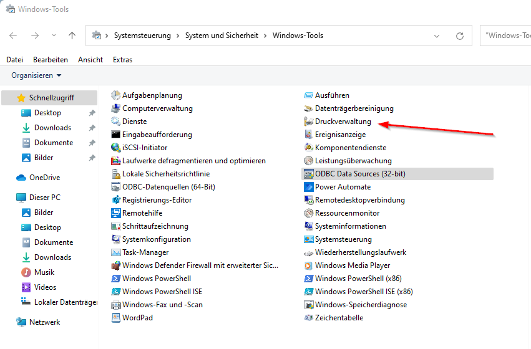Screen dimensions: 531x349
Task: Open the Ressourcenmonitor icon
Action: click(308, 213)
